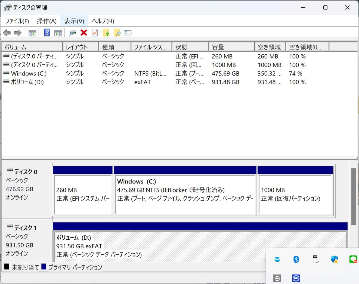Open Windows Security shield tray icon
The image size is (359, 284).
click(334, 259)
